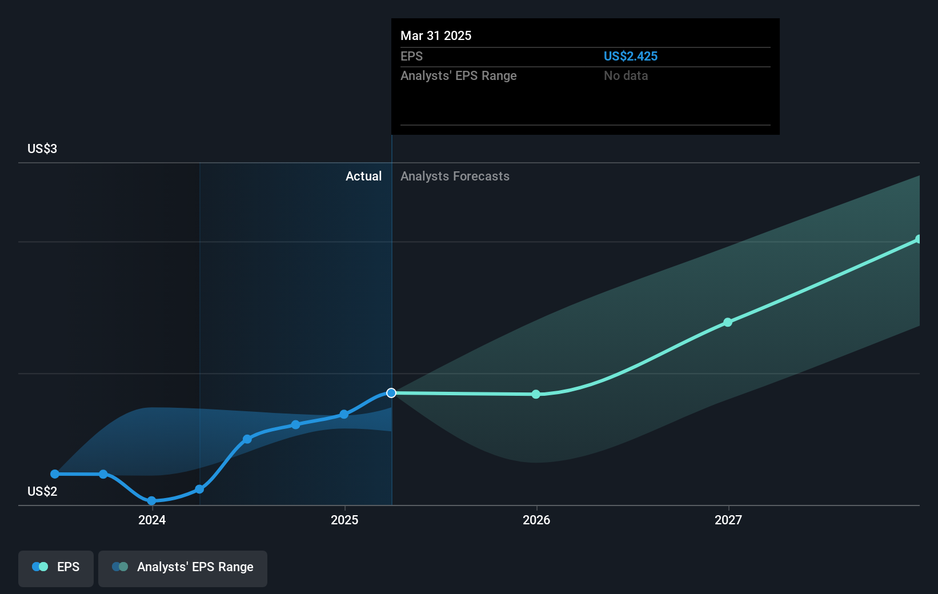Click the US$3 y-axis label

pos(42,148)
